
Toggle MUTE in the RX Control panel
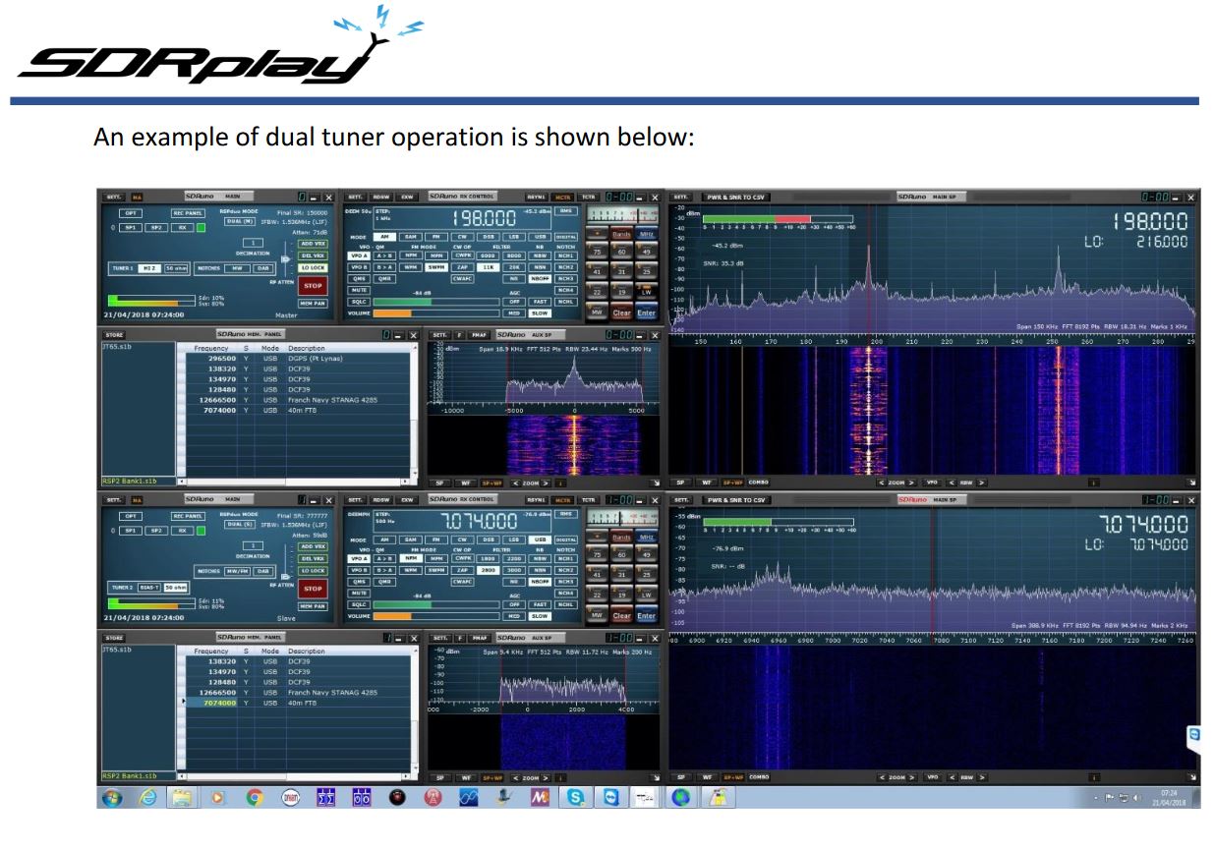pos(358,291)
